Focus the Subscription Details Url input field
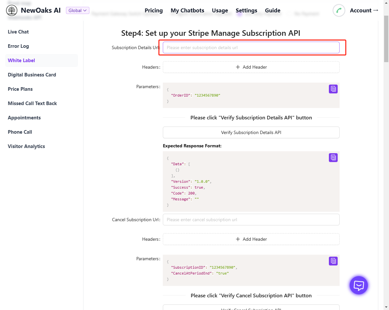389x310 pixels. (251, 47)
